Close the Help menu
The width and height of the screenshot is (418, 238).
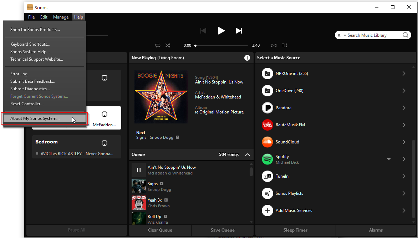point(78,17)
